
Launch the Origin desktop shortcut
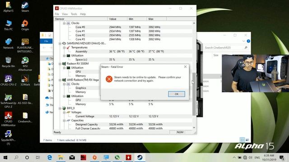pos(25,25)
